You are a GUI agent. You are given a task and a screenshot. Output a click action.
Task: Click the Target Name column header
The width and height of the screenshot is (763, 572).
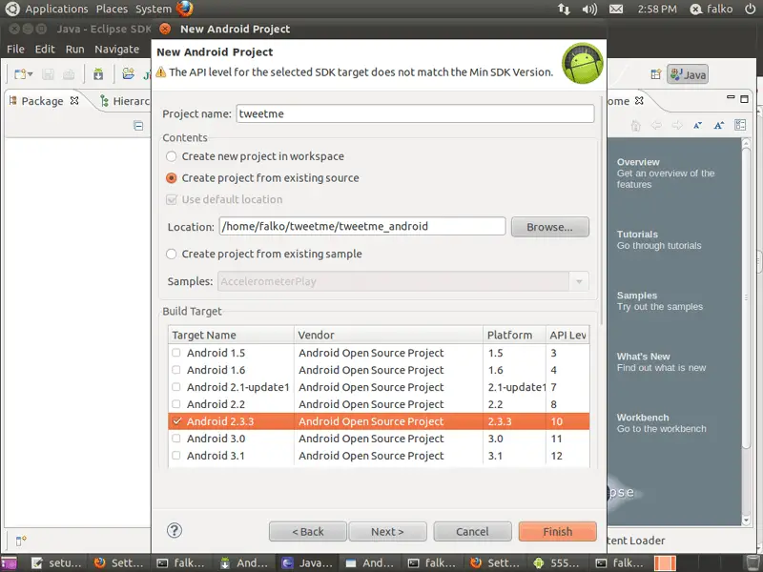[231, 335]
